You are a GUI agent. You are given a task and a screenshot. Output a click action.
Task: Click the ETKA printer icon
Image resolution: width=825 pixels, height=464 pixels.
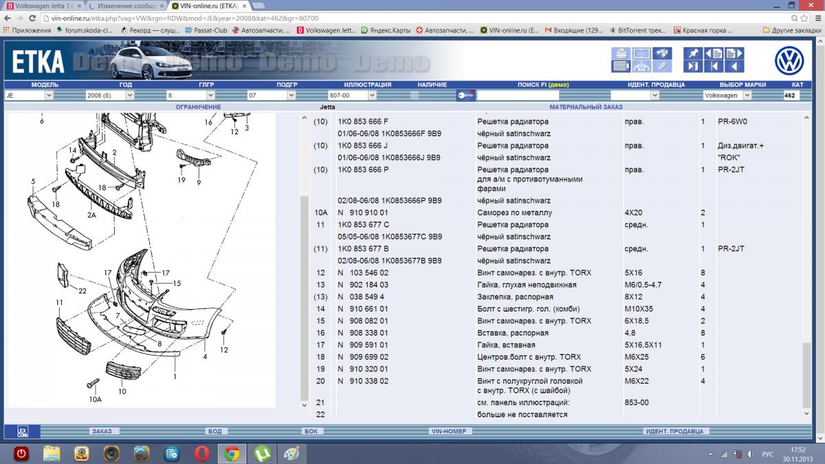point(621,54)
